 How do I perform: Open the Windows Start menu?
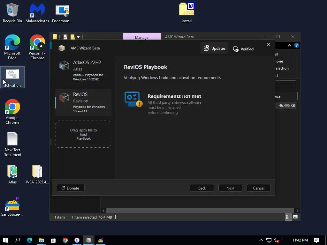pos(6,240)
